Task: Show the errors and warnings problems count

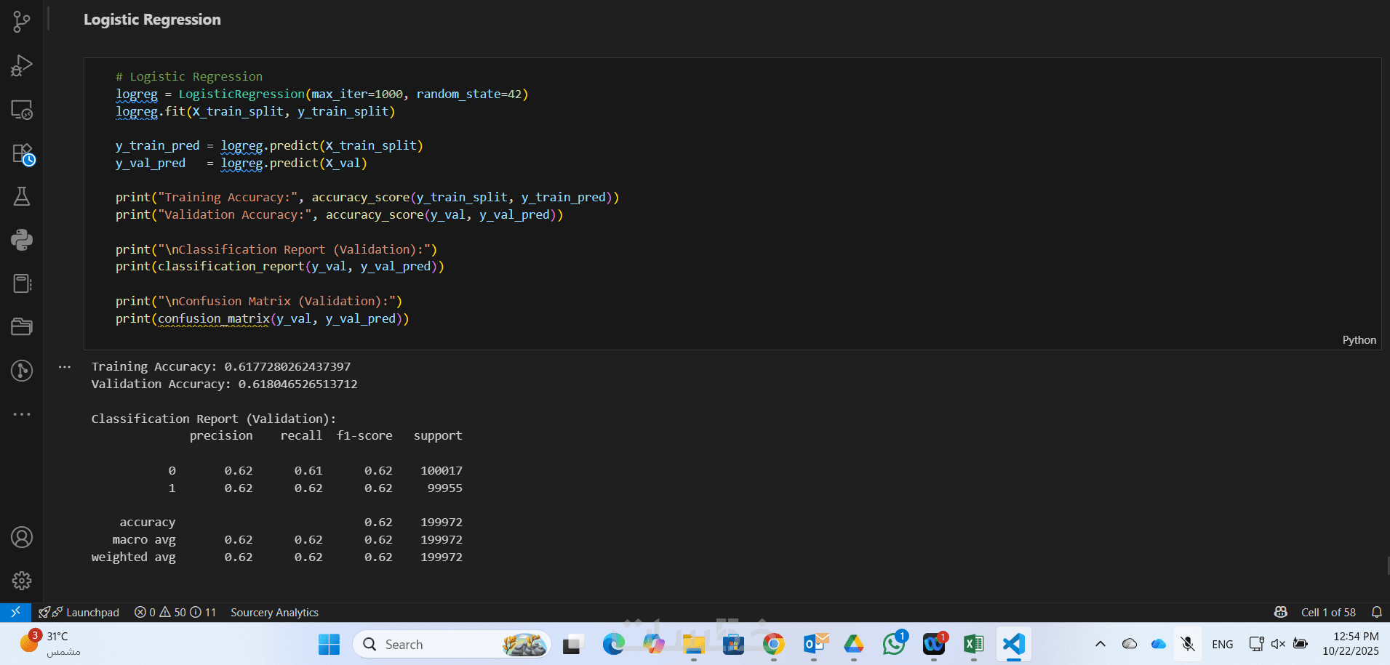Action: (175, 612)
